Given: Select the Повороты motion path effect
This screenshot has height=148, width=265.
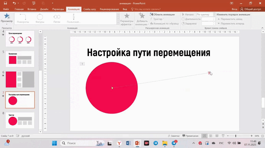Looking at the screenshot, I should (23, 19).
